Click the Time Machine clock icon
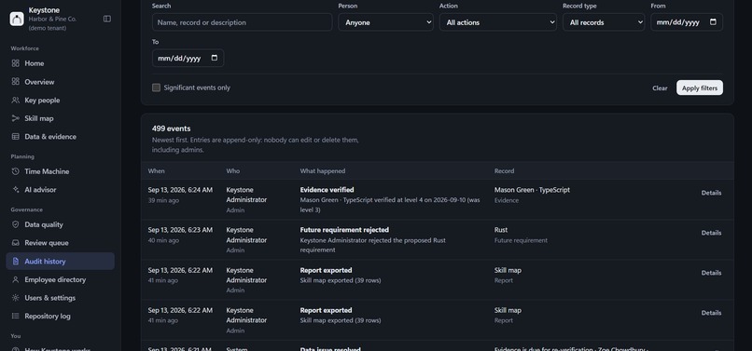Image resolution: width=752 pixels, height=351 pixels. [x=15, y=171]
